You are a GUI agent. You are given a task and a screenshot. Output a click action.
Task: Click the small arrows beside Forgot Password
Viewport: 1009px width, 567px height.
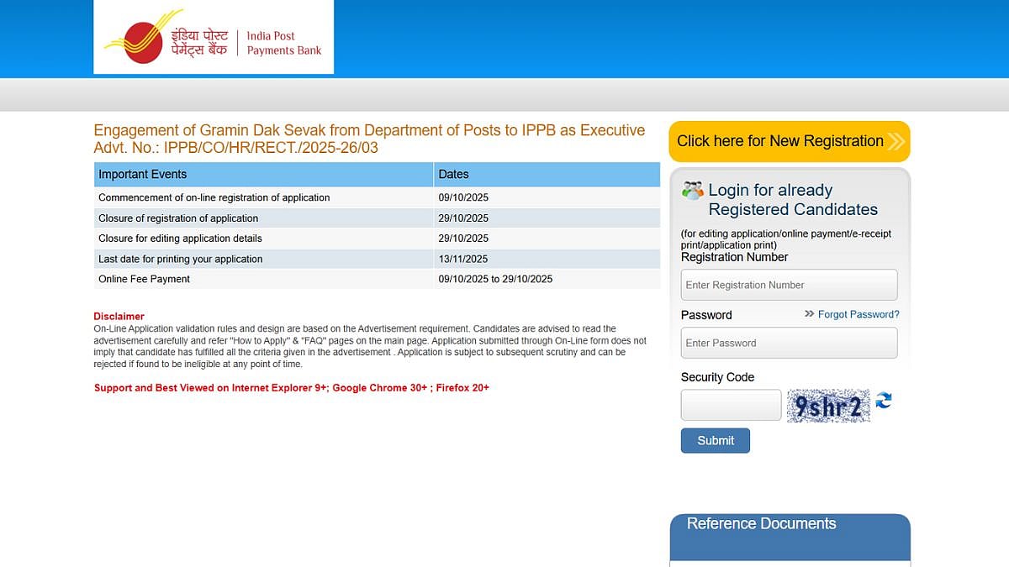809,314
